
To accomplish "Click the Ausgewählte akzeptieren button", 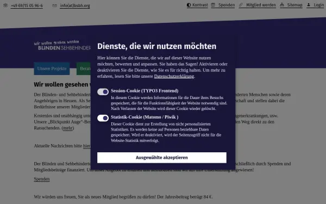I will [162, 158].
